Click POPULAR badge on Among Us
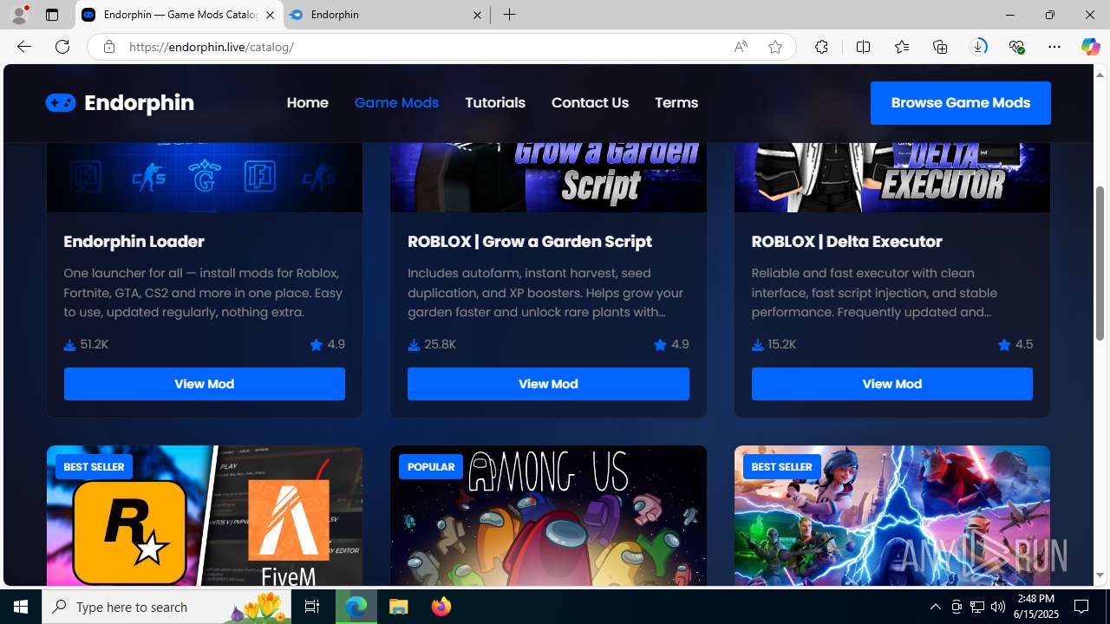This screenshot has height=624, width=1110. point(431,467)
